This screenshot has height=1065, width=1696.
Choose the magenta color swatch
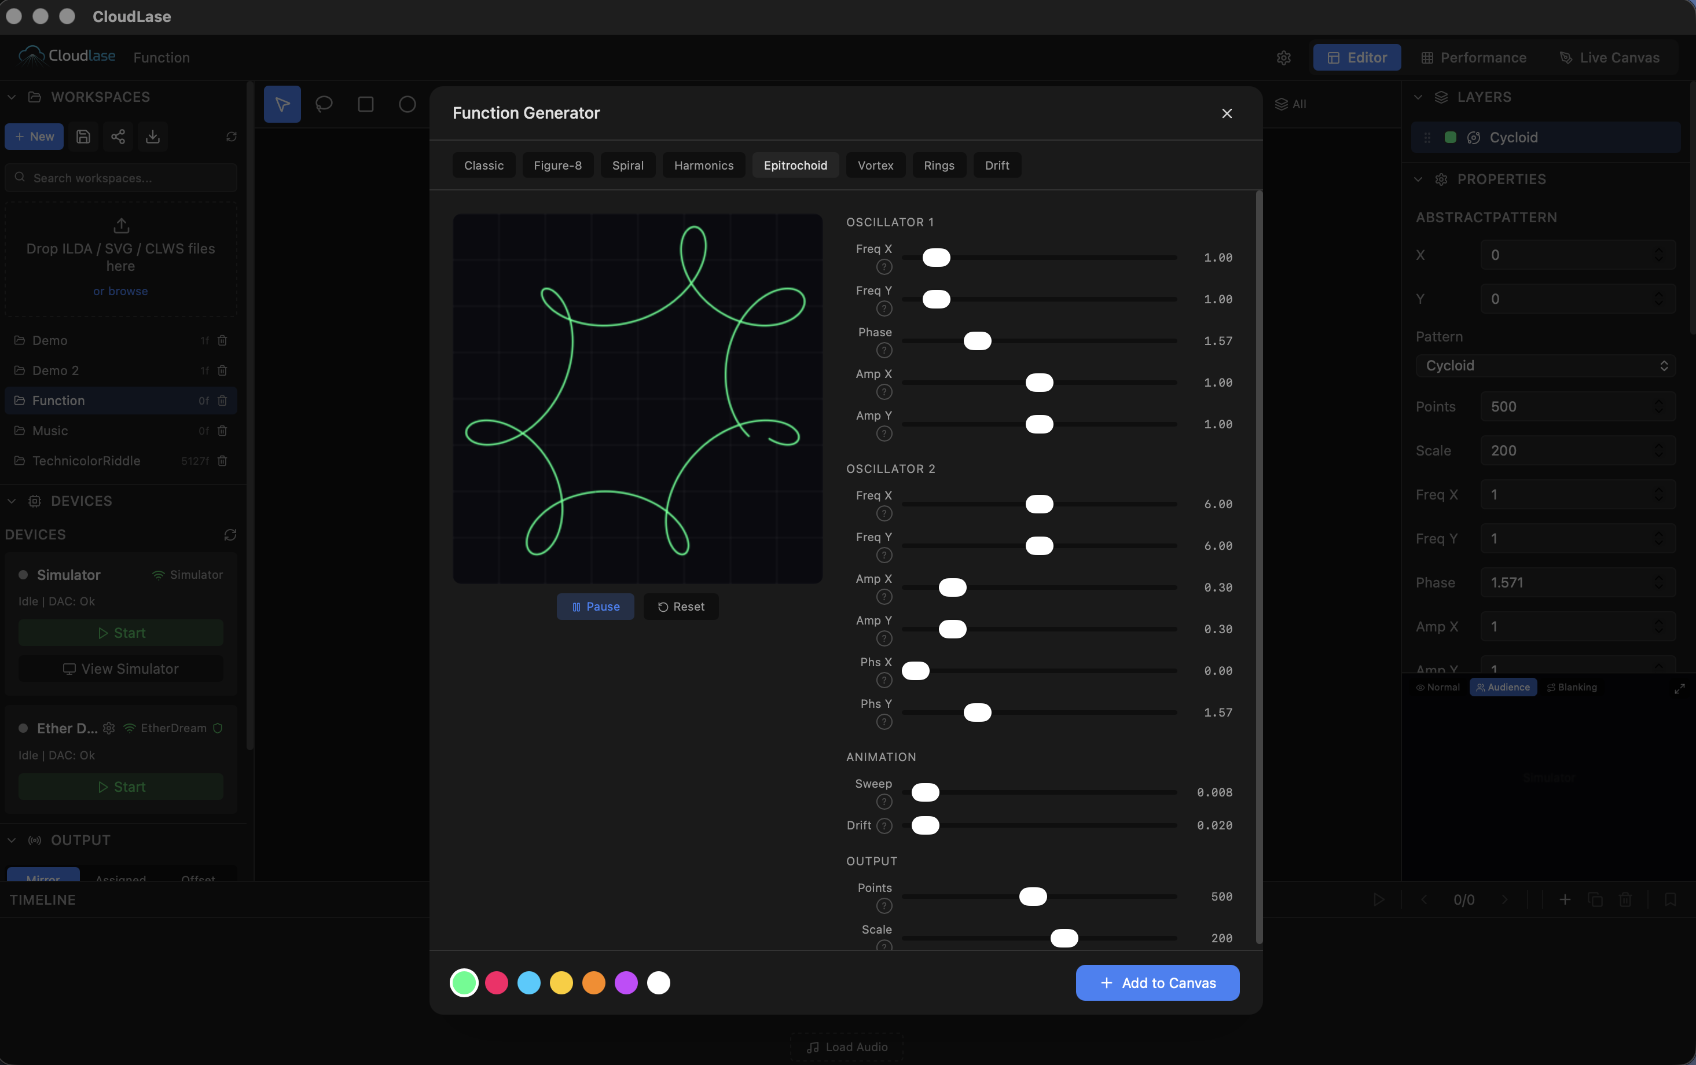point(626,983)
